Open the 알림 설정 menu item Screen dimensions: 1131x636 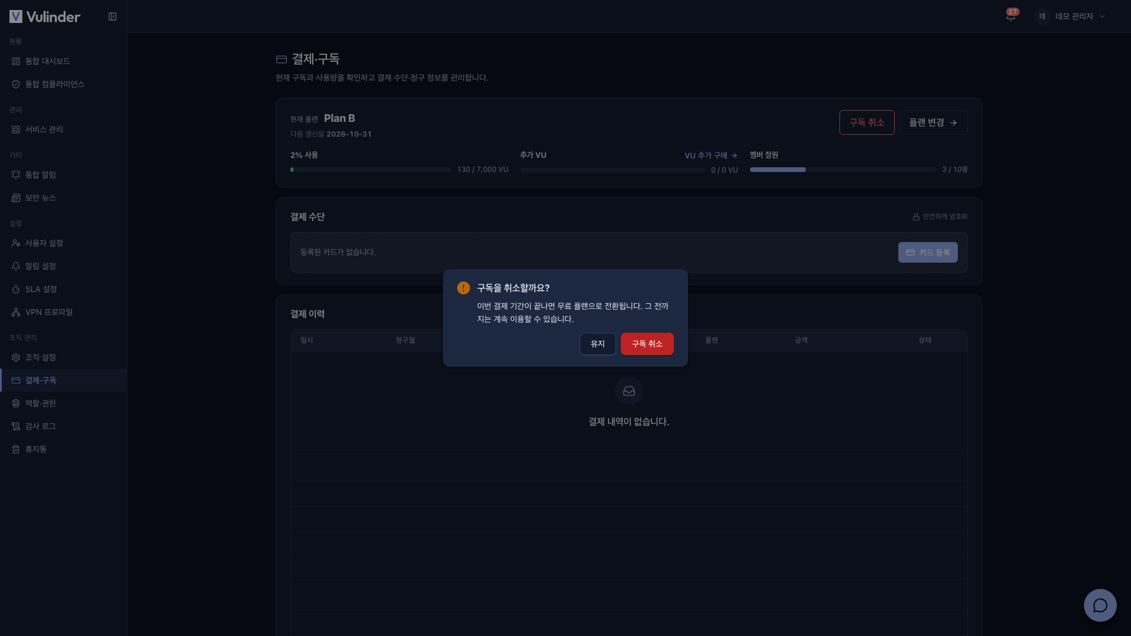click(64, 266)
